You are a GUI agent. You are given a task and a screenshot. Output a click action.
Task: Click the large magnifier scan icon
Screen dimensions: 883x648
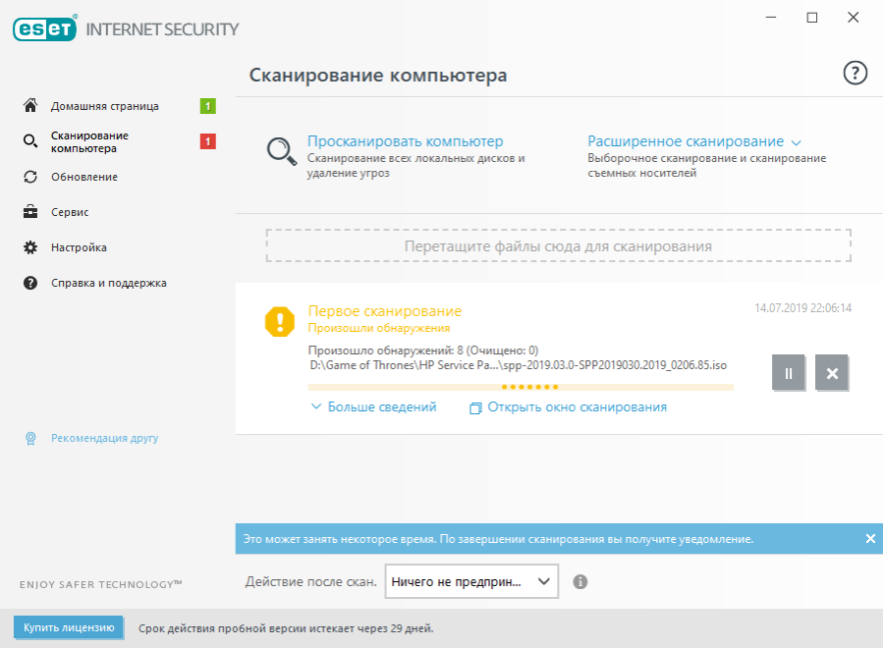tap(282, 151)
